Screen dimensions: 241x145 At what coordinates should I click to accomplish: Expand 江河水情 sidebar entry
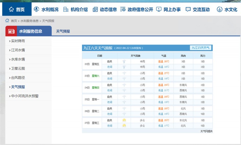[x=18, y=50]
